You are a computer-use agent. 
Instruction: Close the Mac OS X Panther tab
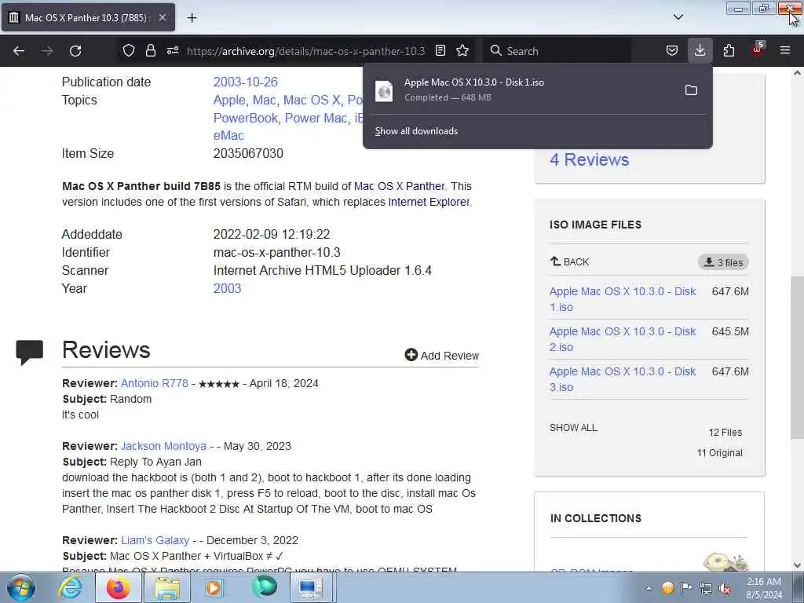click(x=163, y=17)
